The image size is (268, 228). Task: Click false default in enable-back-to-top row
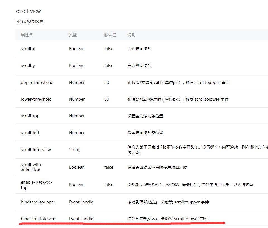pyautogui.click(x=109, y=185)
